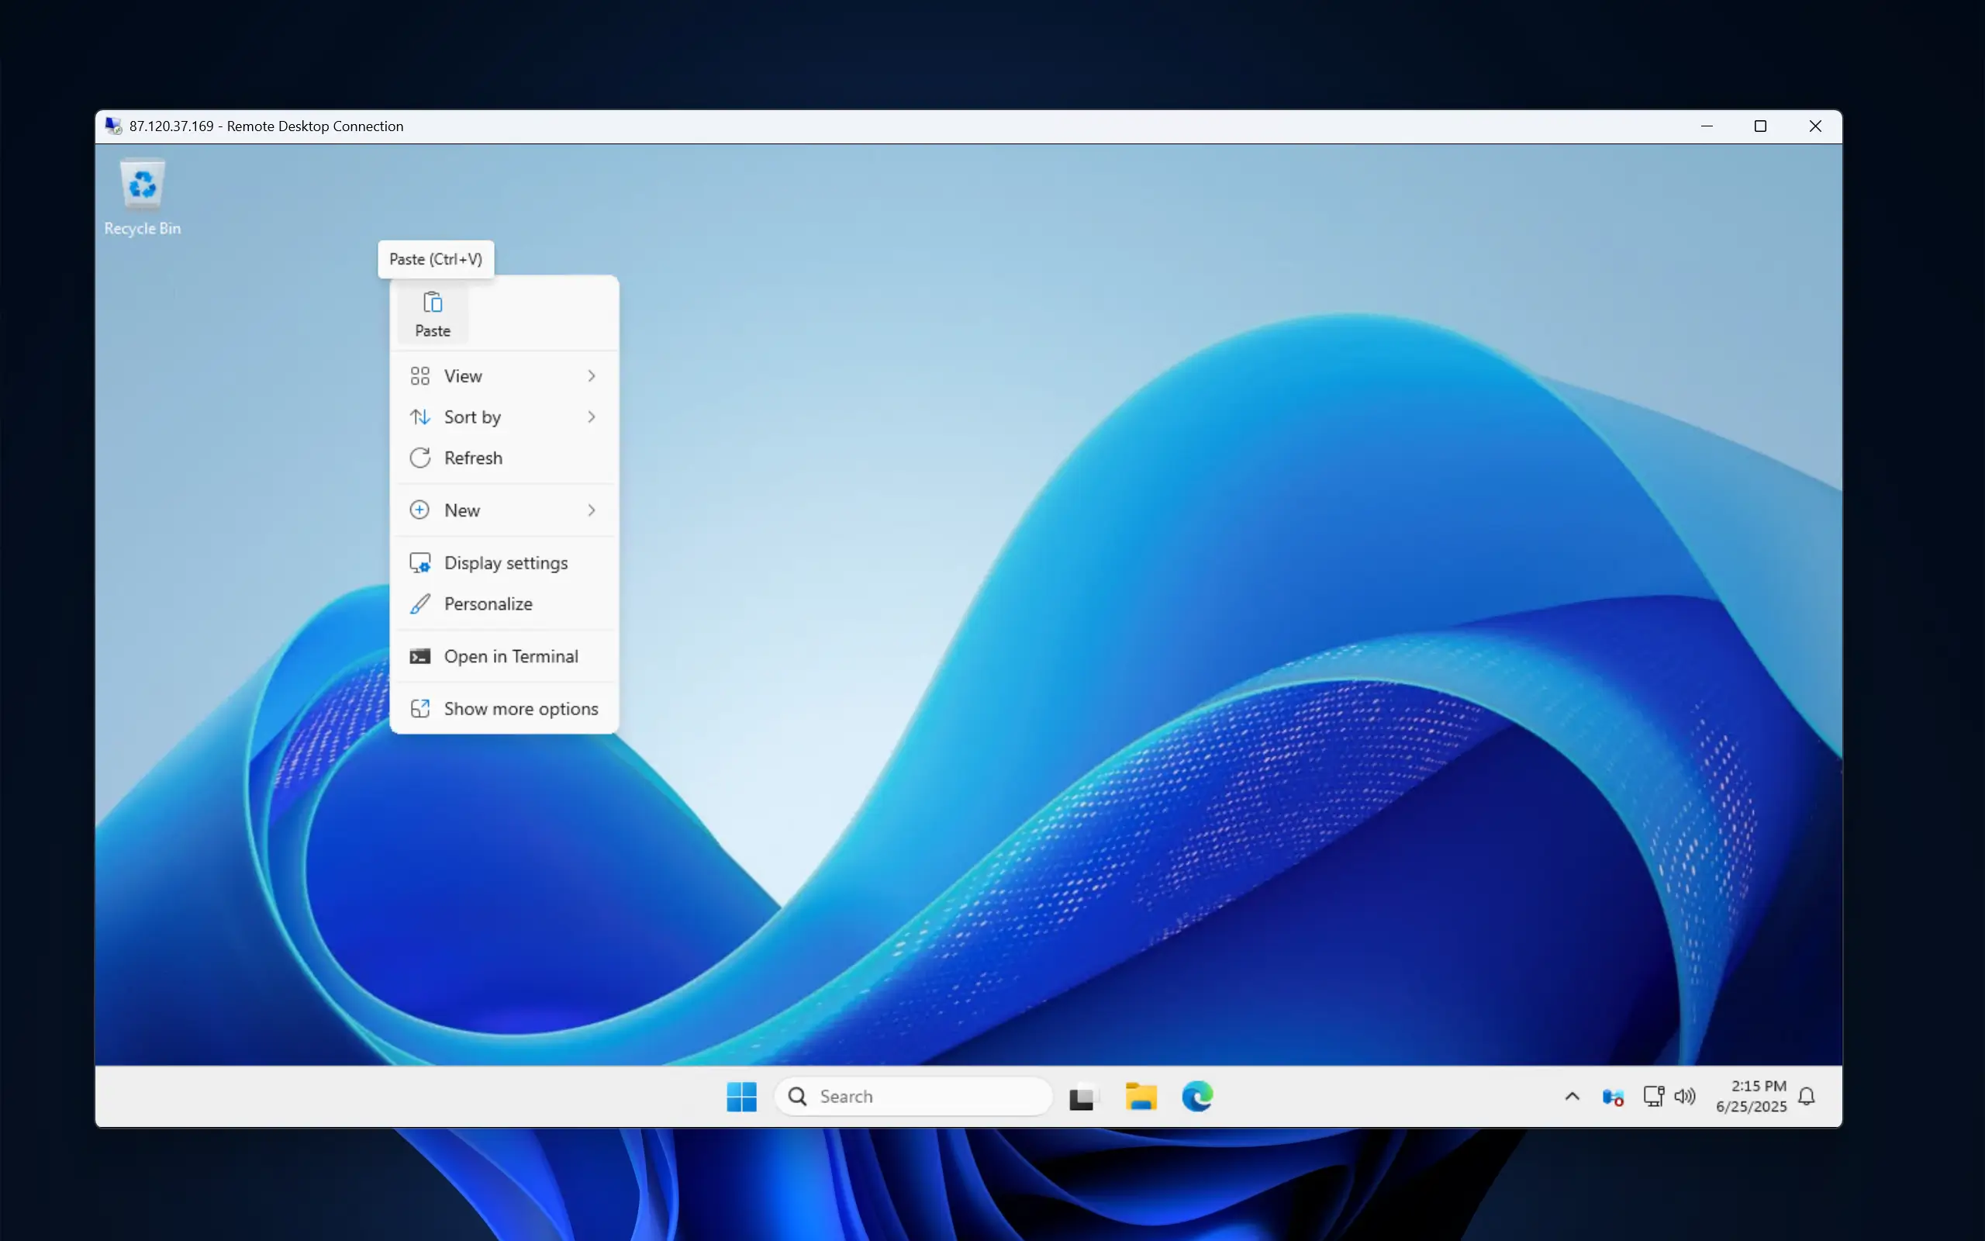Choose Personalize from the context menu
Viewport: 1985px width, 1241px height.
[504, 604]
